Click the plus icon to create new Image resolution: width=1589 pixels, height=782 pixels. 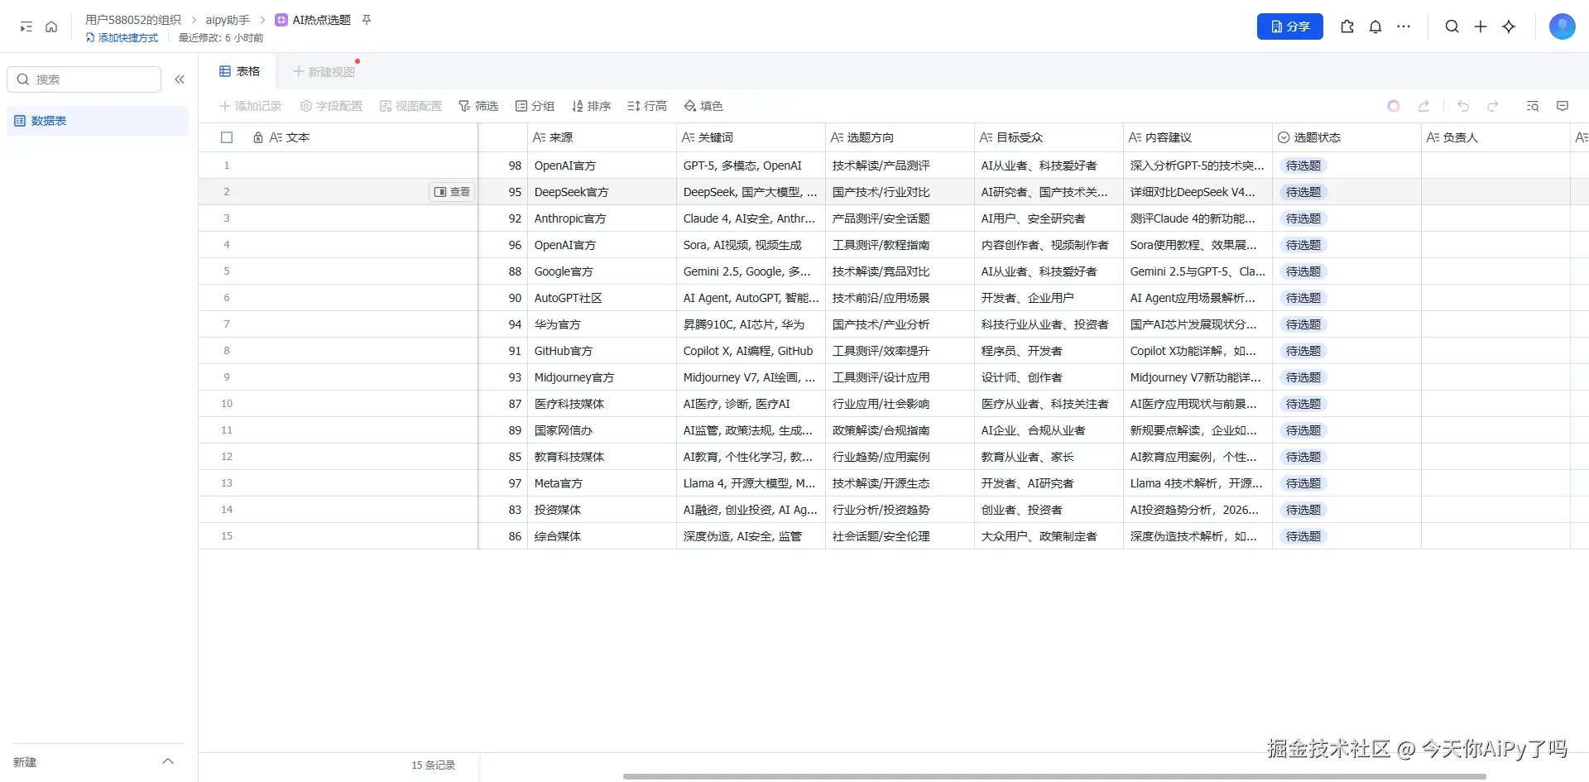[1481, 26]
